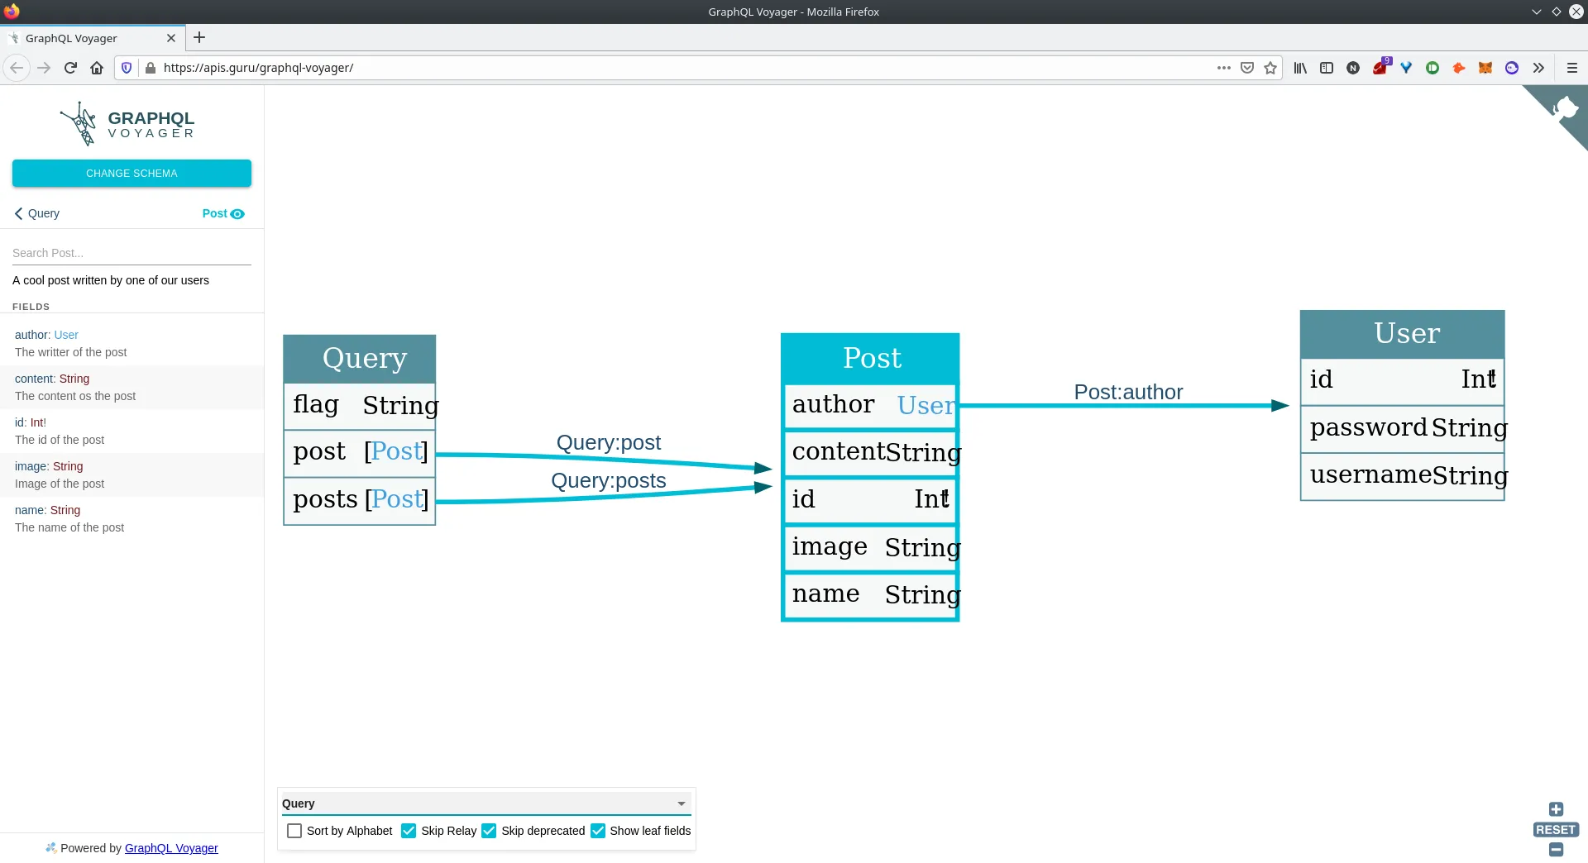Click password row in User node
The image size is (1588, 863).
pyautogui.click(x=1403, y=429)
